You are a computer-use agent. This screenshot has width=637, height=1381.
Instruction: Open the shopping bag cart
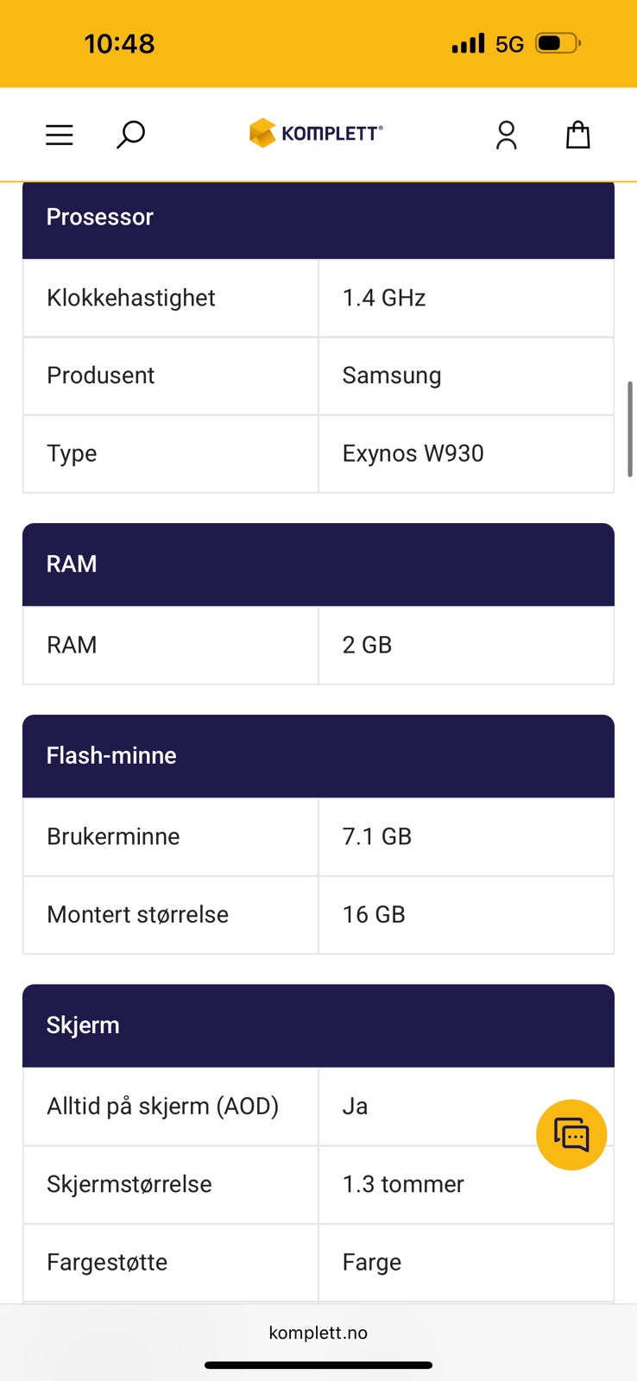577,135
